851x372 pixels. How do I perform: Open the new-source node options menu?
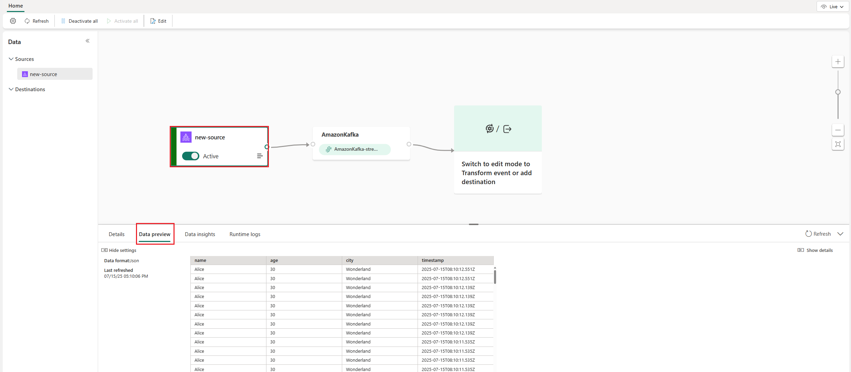click(260, 156)
